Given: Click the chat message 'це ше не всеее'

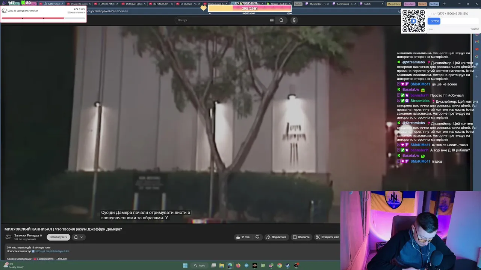Looking at the screenshot, I should click(444, 84).
